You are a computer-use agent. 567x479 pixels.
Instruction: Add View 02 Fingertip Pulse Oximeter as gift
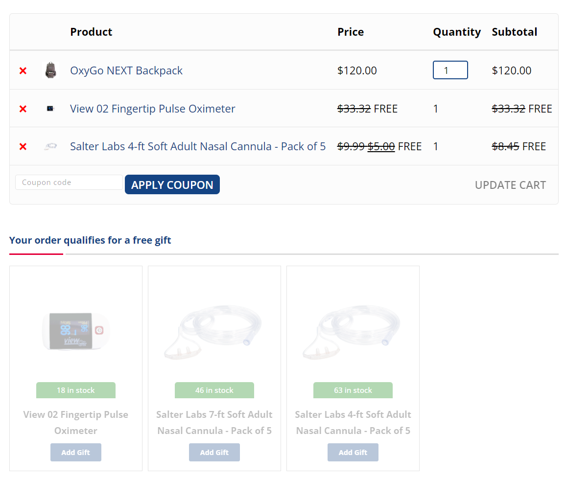click(75, 452)
